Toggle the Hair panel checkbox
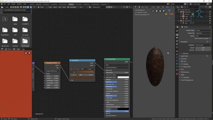The image size is (213, 120). click(x=182, y=61)
